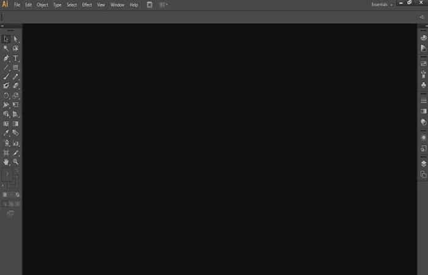Open the Control panel options menu
This screenshot has height=275, width=428.
pyautogui.click(x=422, y=17)
